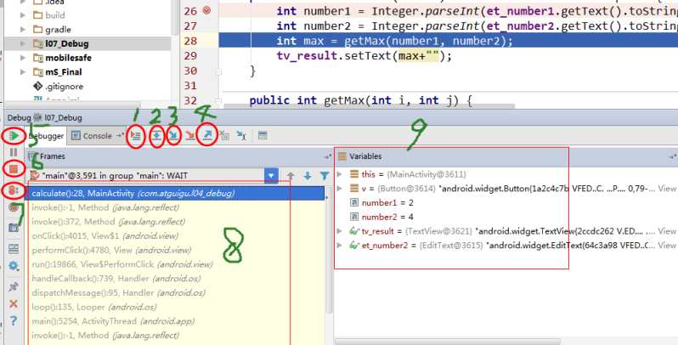The image size is (678, 345).
Task: Select variable number2 = 4
Action: 381,217
